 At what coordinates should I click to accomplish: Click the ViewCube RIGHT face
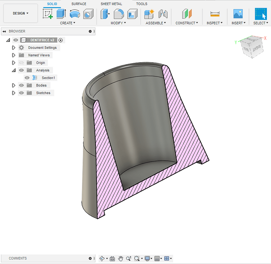(257, 48)
